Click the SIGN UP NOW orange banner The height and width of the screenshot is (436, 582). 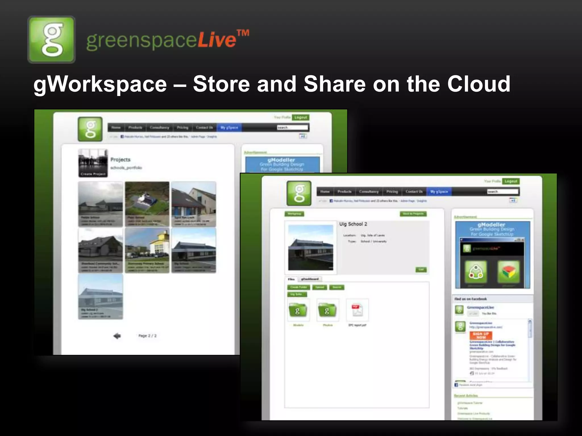(481, 336)
